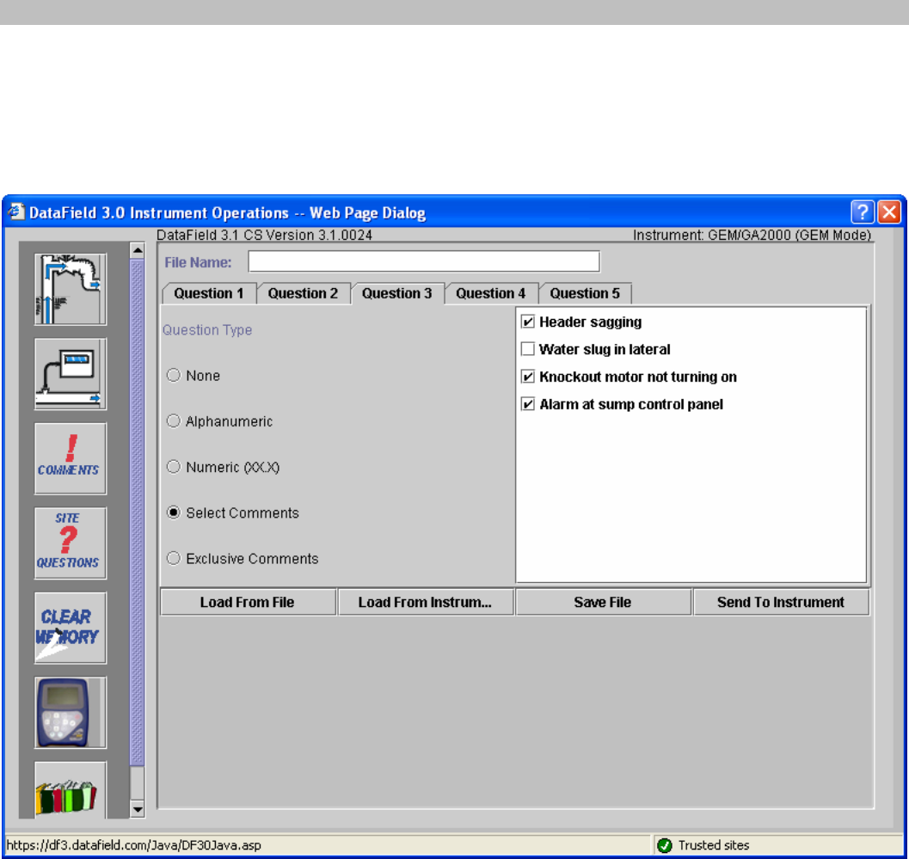This screenshot has height=859, width=909.
Task: Click the Internet Explorer title bar icon
Action: point(16,212)
